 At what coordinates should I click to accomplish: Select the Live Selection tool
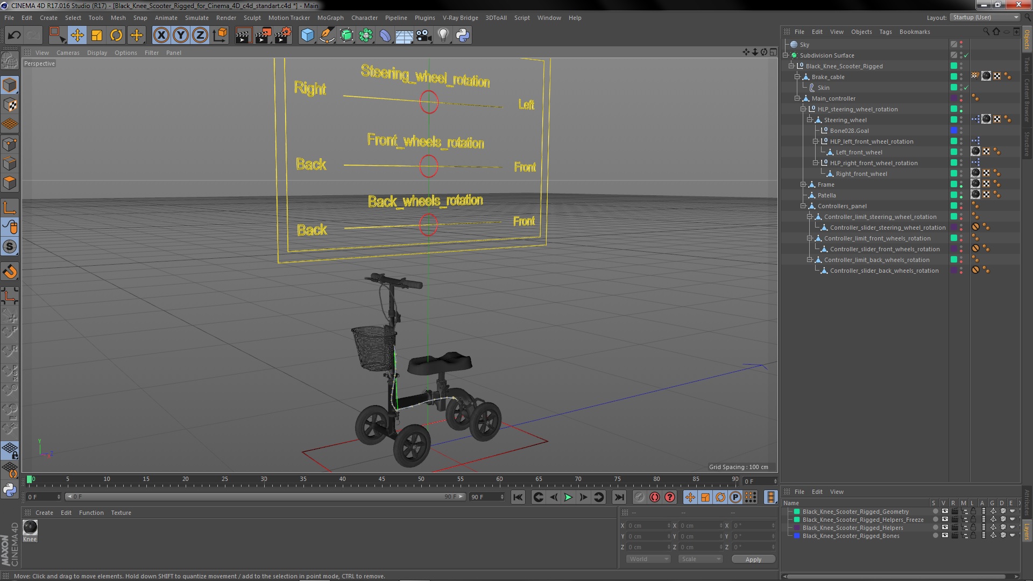(56, 36)
